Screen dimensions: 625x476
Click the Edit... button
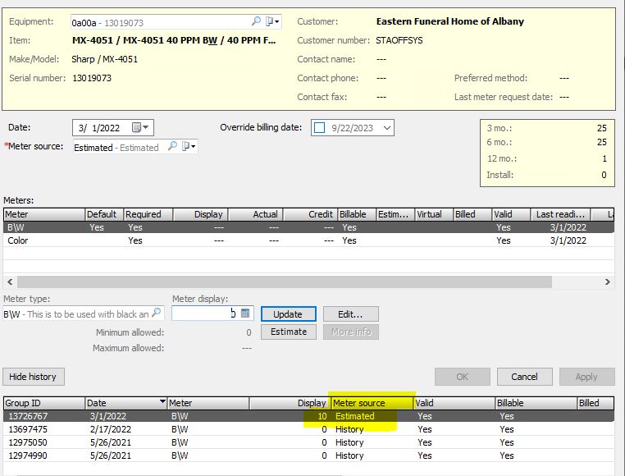[x=351, y=314]
